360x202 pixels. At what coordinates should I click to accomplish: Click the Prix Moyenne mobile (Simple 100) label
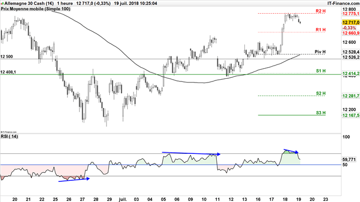(x=36, y=9)
